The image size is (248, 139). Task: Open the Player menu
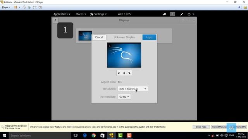click(x=6, y=7)
